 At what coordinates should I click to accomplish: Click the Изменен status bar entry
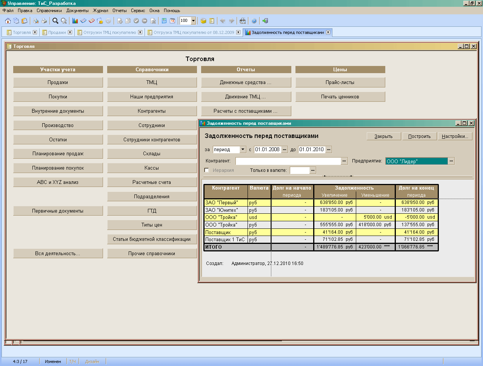pos(53,361)
